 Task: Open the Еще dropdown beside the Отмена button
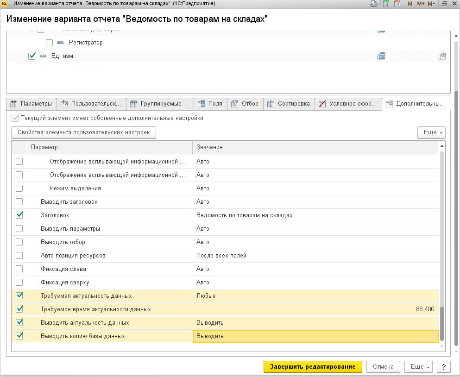coord(418,367)
